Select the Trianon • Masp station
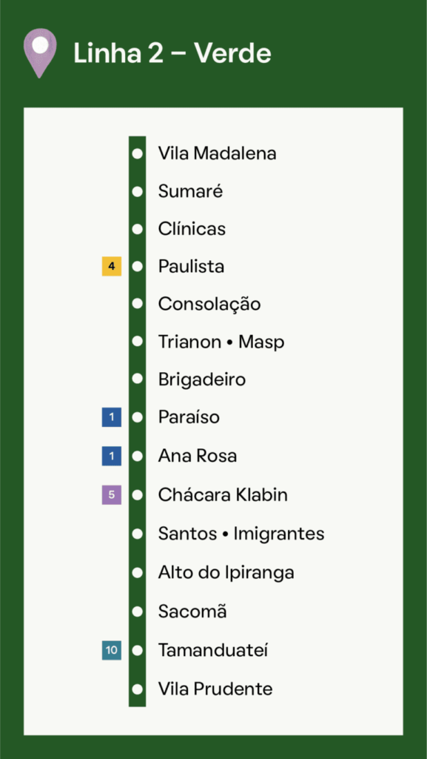Viewport: 427px width, 759px height. click(x=221, y=342)
